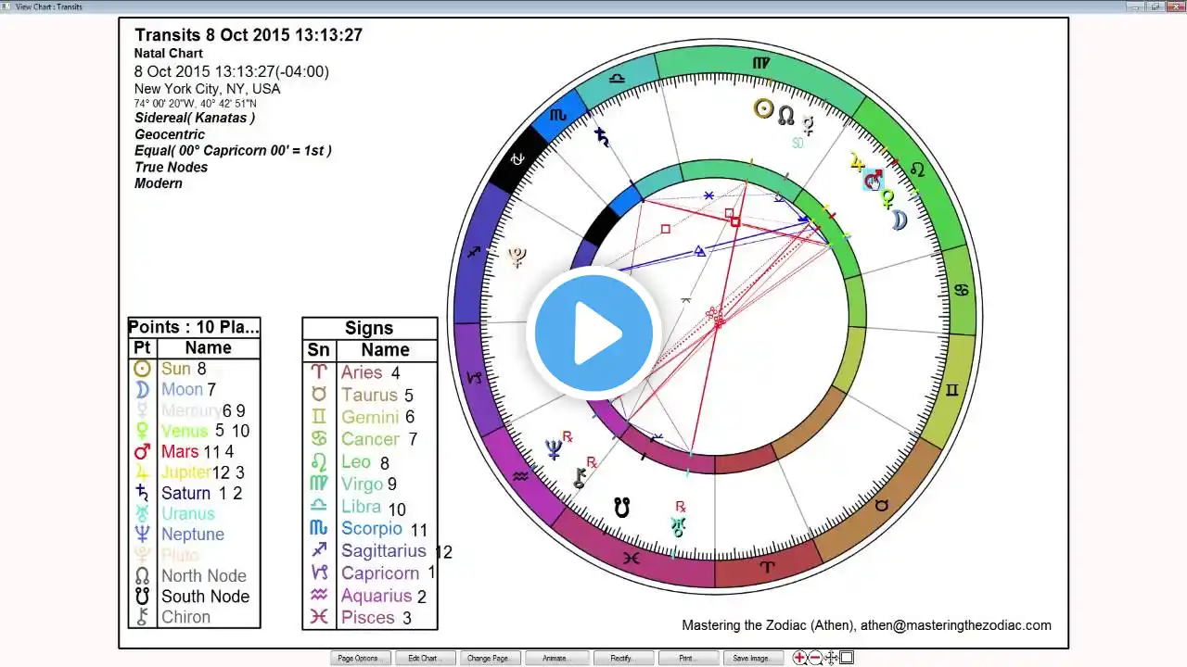This screenshot has height=667, width=1187.
Task: Select the Aquarius sign symbol on the ring
Action: (521, 476)
